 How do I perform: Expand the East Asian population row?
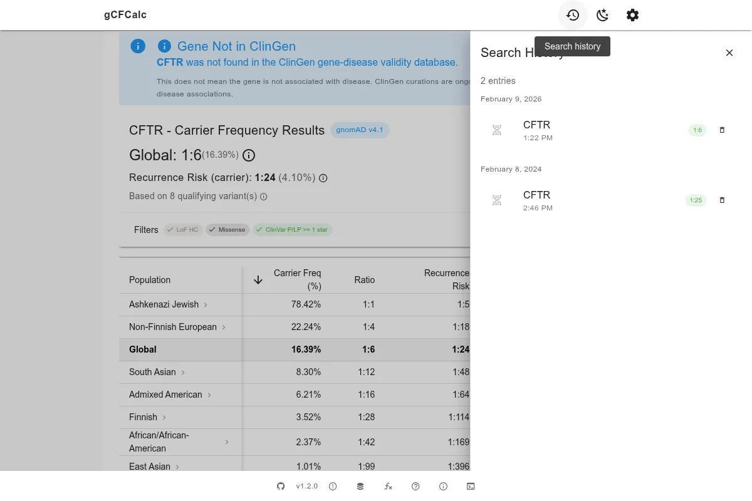coord(177,466)
